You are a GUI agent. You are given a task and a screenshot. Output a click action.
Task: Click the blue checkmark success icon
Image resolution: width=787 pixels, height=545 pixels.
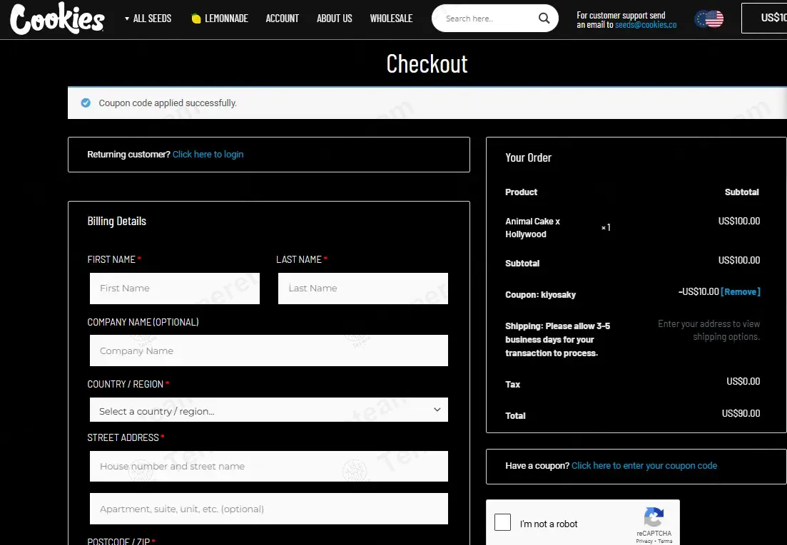(x=86, y=103)
